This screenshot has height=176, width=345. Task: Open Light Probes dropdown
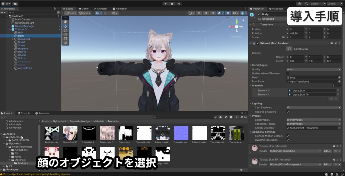coord(314,120)
